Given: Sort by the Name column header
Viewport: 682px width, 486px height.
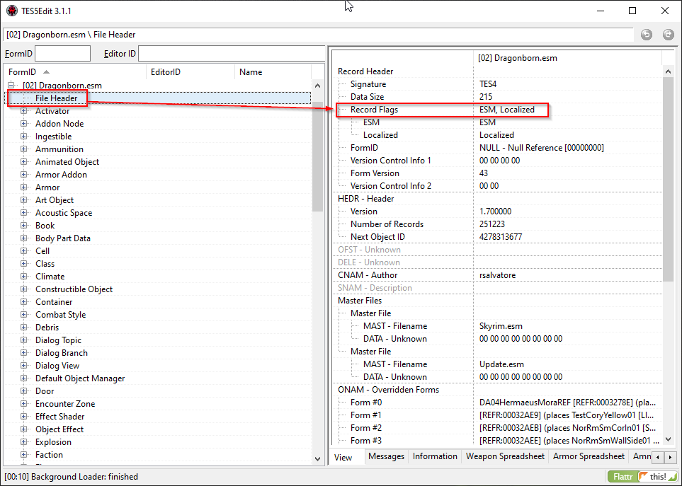Looking at the screenshot, I should point(273,72).
